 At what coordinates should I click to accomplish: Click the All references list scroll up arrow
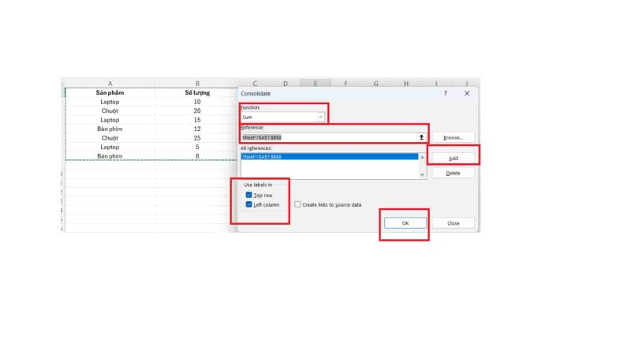point(422,157)
